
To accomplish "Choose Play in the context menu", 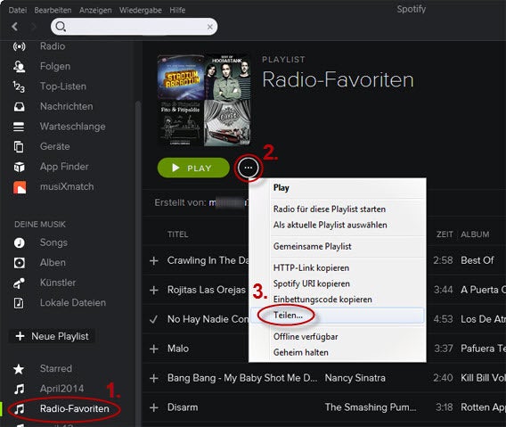I will [x=338, y=188].
